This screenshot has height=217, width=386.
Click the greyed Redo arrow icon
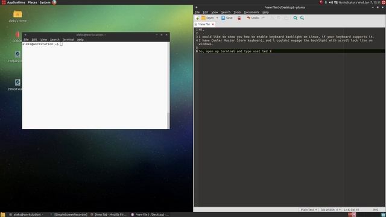point(263,18)
